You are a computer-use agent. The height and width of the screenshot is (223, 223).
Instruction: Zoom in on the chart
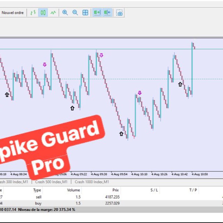pos(65,13)
